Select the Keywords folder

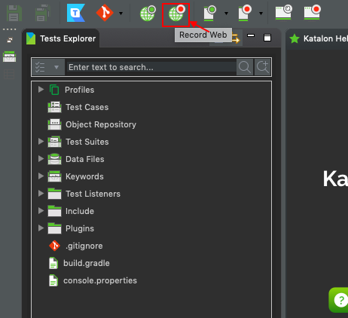pos(76,176)
